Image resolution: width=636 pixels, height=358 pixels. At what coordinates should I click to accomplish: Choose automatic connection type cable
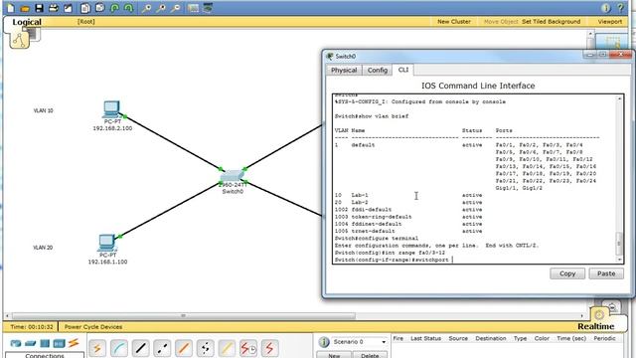pyautogui.click(x=97, y=348)
